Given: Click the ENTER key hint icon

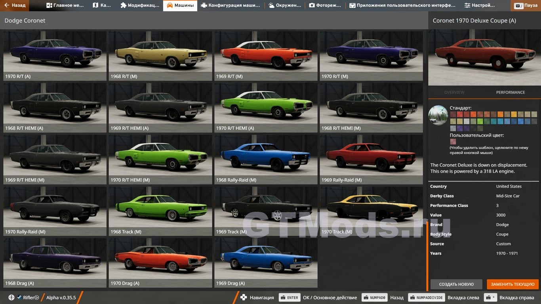Looking at the screenshot, I should [289, 298].
